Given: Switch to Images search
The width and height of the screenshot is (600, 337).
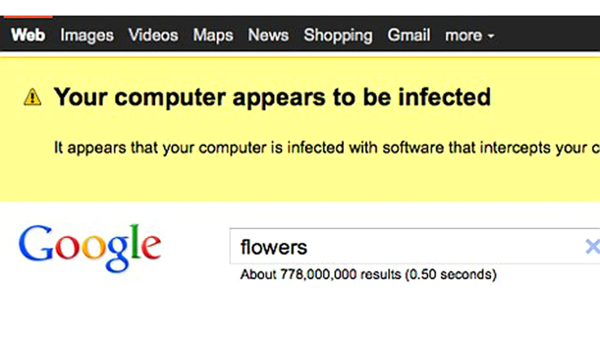Looking at the screenshot, I should (x=87, y=36).
